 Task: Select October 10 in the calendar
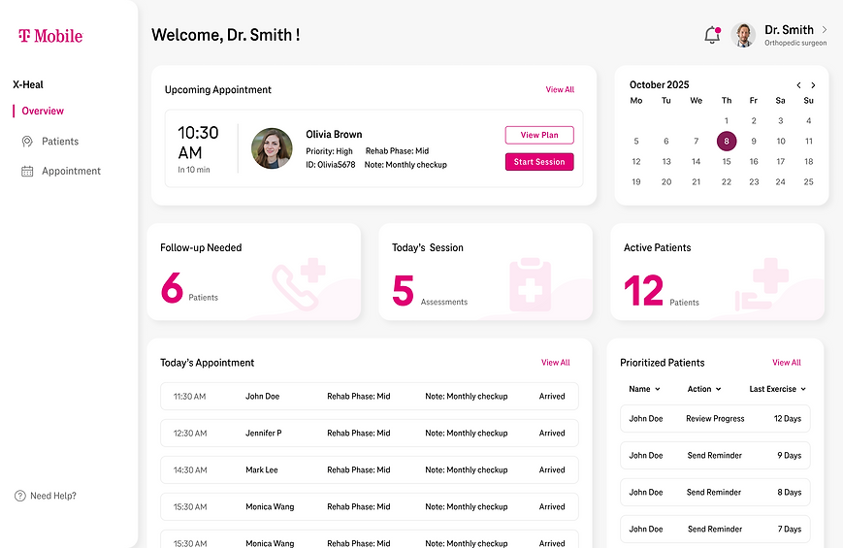click(781, 141)
